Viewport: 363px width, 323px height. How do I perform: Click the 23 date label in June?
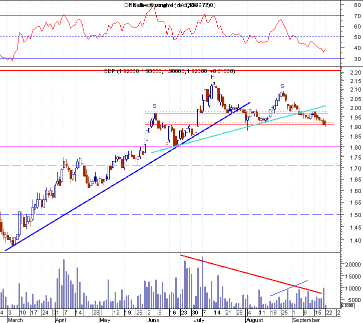[x=184, y=313]
